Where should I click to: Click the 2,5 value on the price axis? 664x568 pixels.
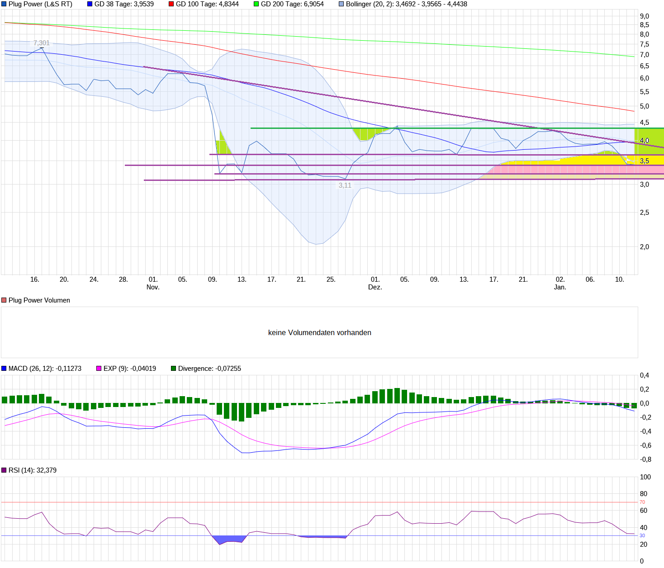tap(645, 213)
